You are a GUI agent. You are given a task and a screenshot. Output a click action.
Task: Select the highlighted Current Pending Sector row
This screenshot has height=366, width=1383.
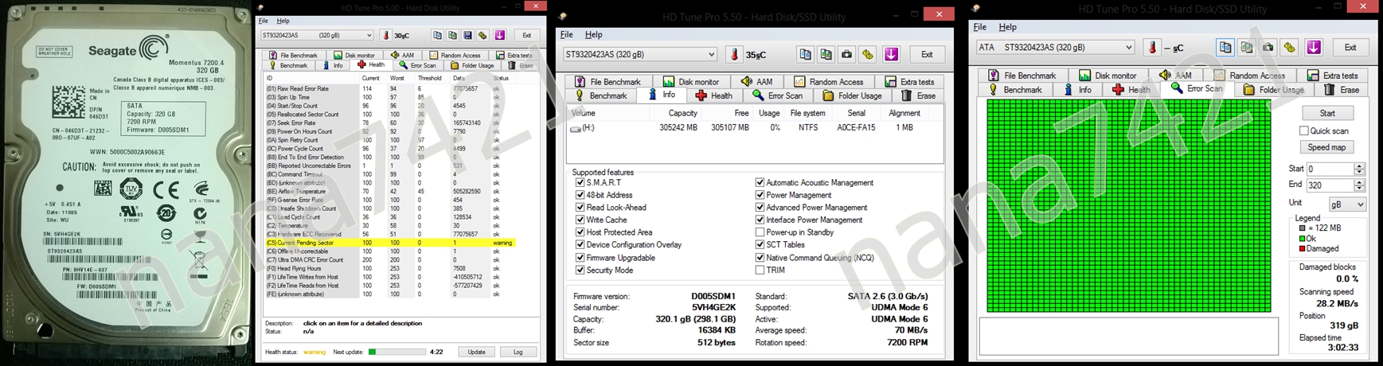(390, 243)
